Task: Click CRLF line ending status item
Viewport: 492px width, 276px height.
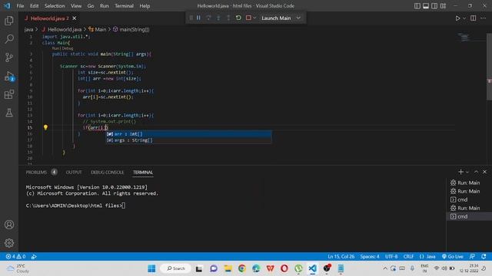Action: pos(408,256)
